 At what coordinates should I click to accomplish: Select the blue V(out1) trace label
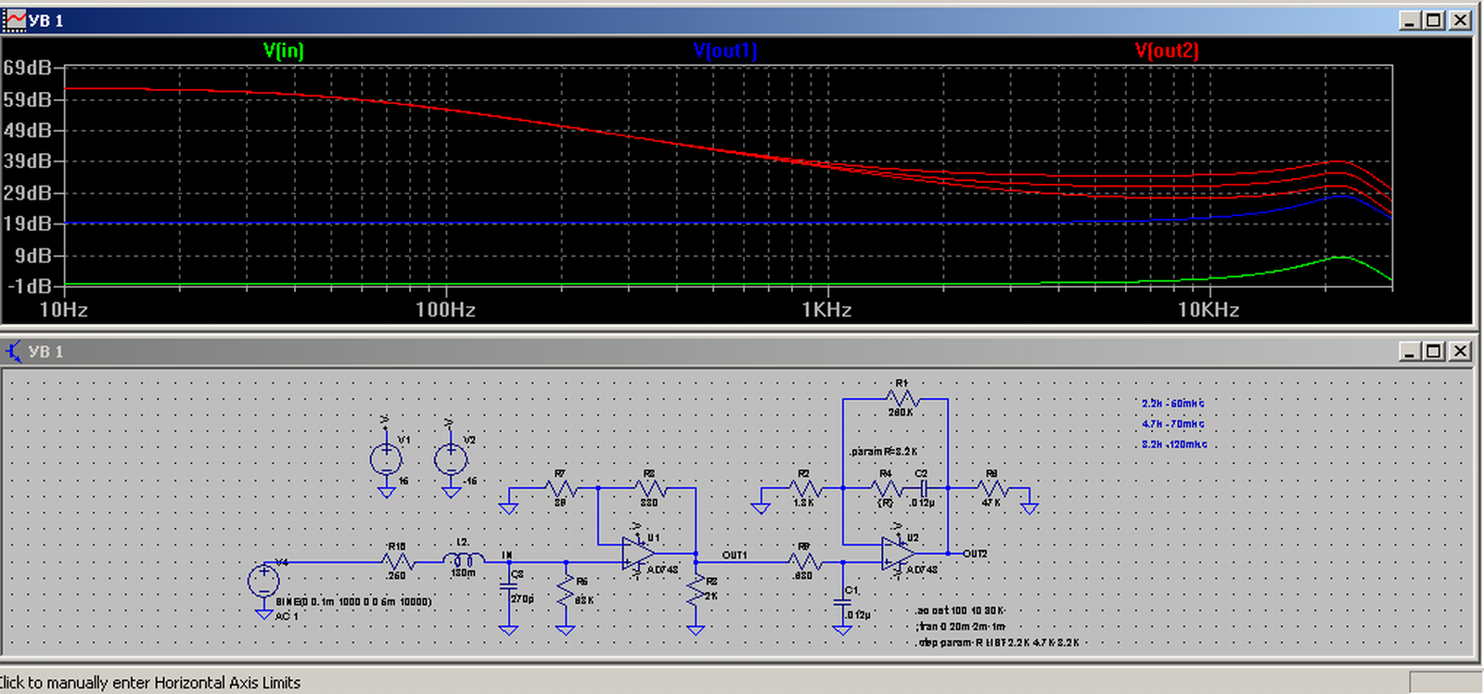pos(725,50)
